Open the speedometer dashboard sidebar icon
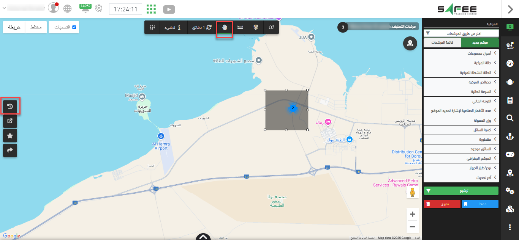 (x=510, y=64)
